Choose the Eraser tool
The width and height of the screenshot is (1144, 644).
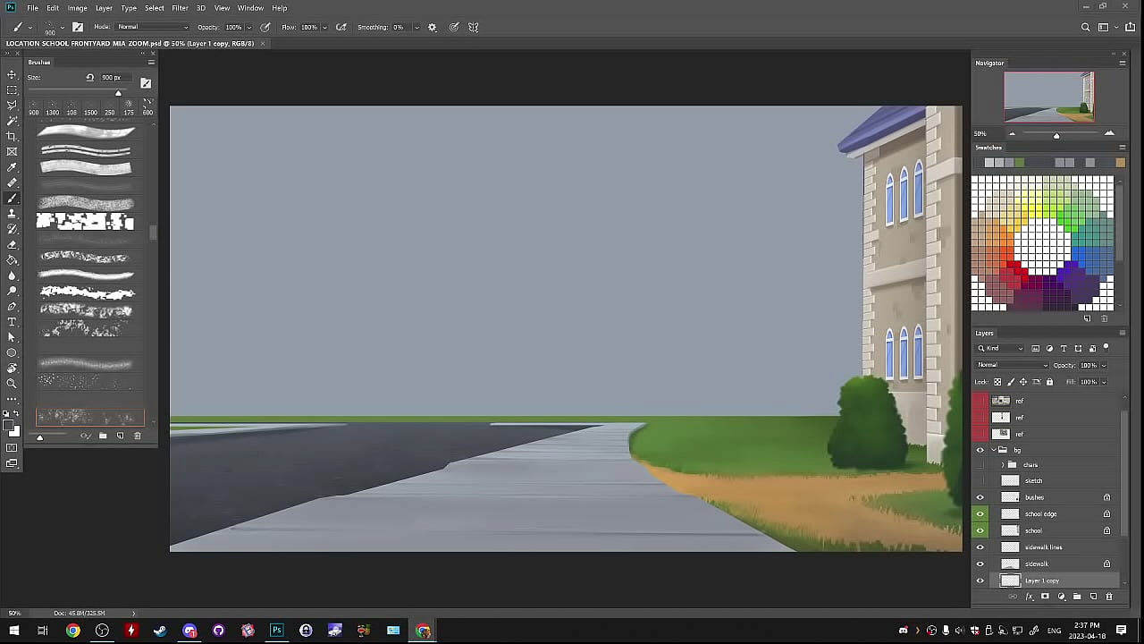tap(12, 244)
